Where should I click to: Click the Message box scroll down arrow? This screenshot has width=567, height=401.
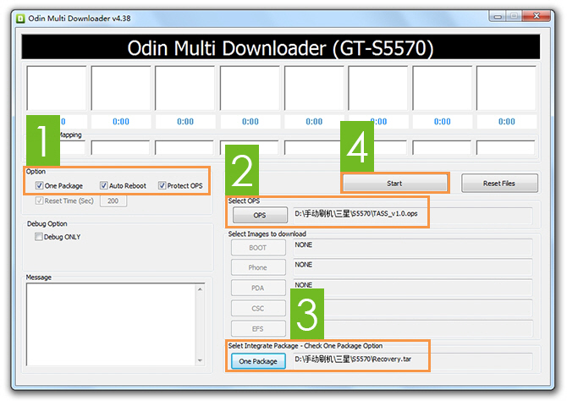[x=200, y=360]
